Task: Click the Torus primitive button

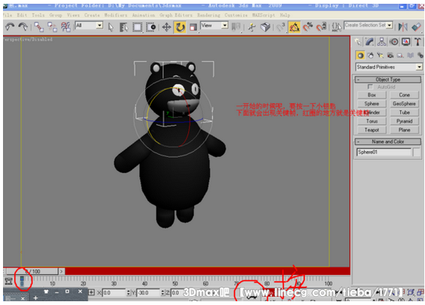Action: (x=372, y=121)
